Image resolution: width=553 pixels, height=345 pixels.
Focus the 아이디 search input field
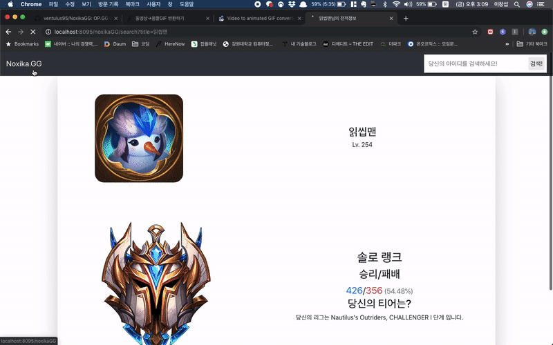(x=476, y=63)
